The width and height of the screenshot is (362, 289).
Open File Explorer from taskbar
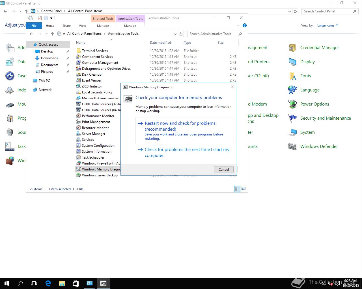click(62, 283)
